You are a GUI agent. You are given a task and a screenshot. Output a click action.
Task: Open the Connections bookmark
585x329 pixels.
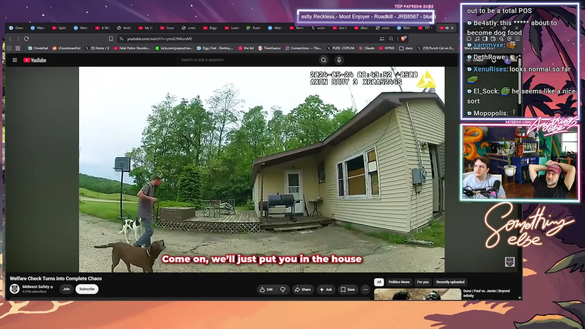tap(303, 48)
